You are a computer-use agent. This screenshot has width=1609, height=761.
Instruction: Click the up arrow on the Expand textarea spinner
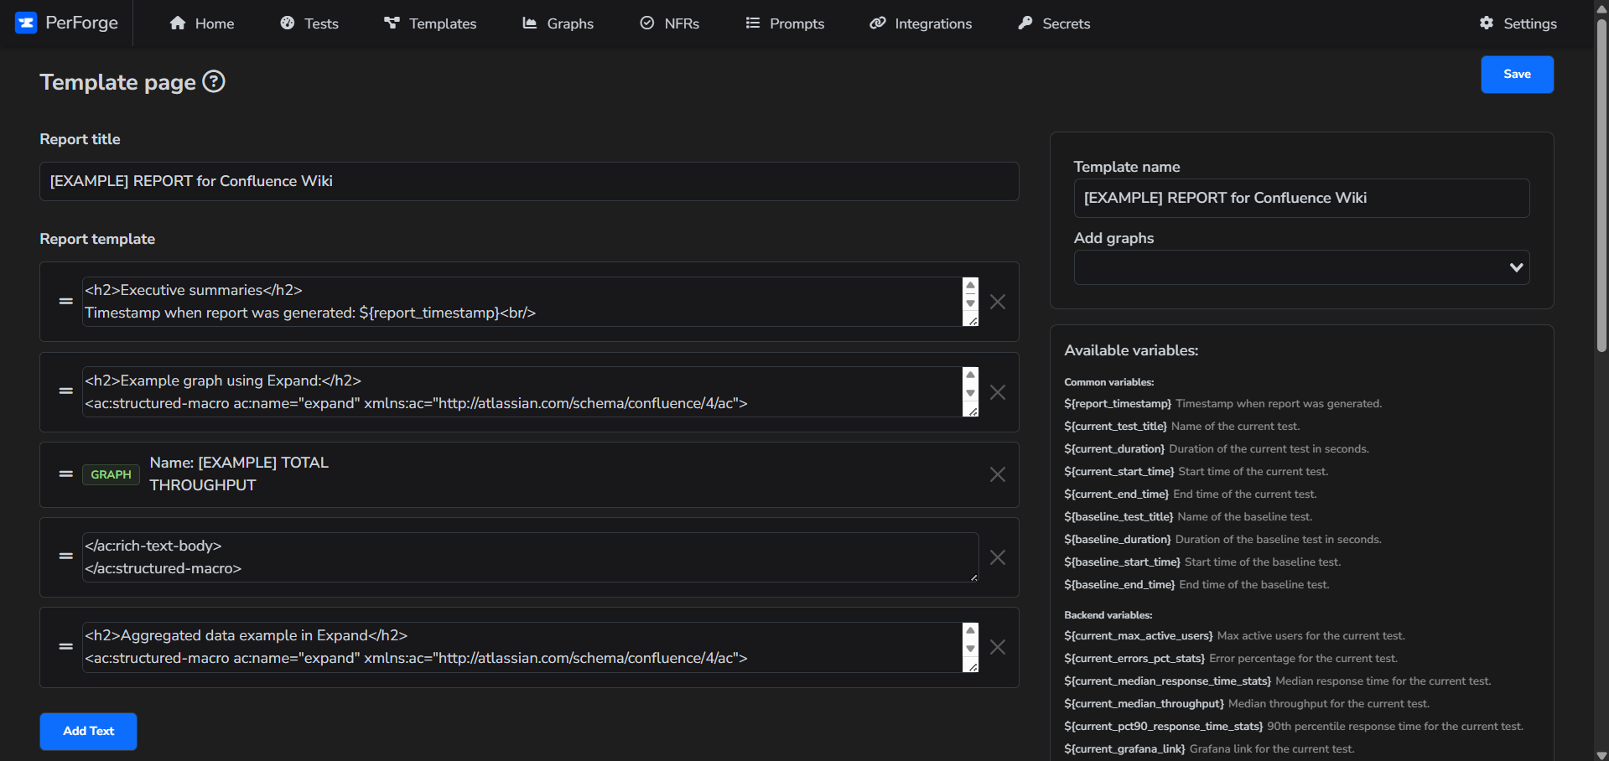click(970, 375)
